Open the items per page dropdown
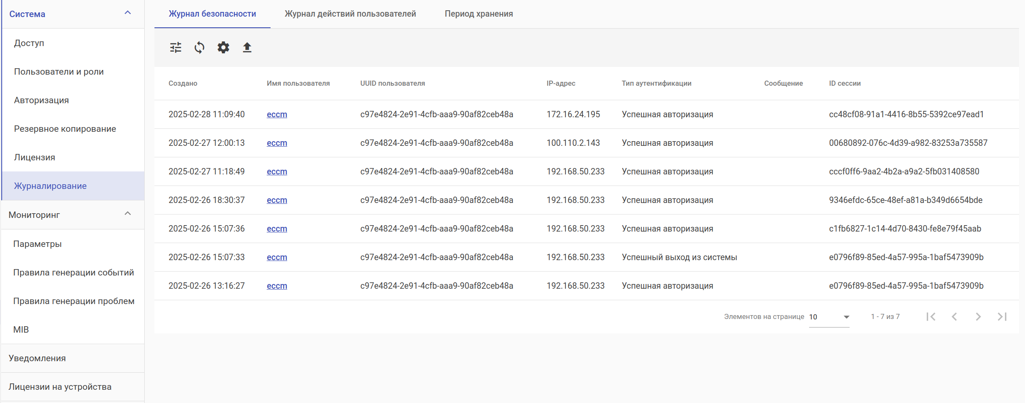Screen dimensions: 1025x403 click(829, 317)
